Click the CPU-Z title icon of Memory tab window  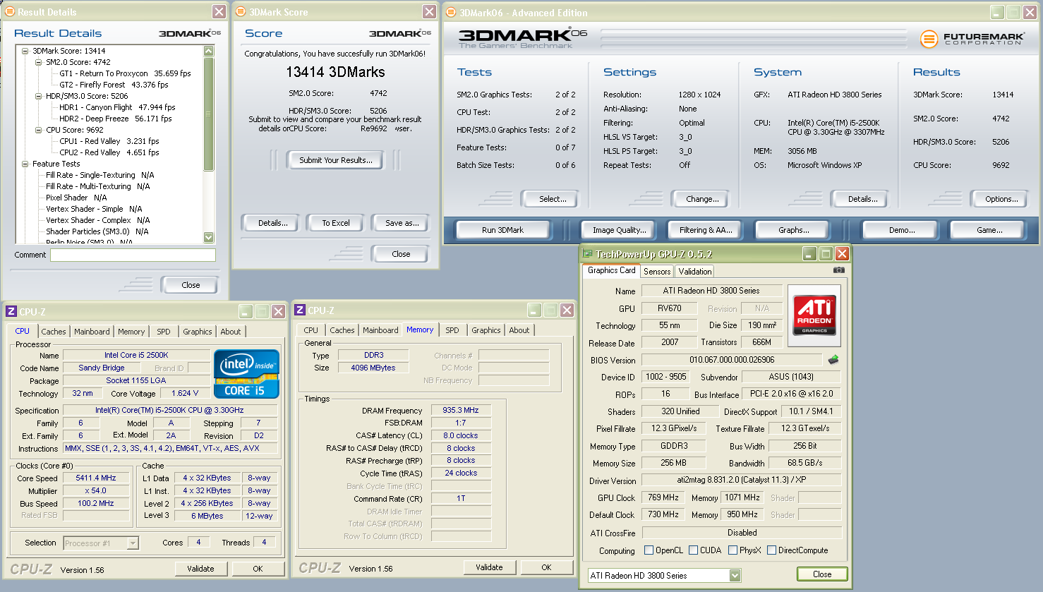tap(300, 310)
